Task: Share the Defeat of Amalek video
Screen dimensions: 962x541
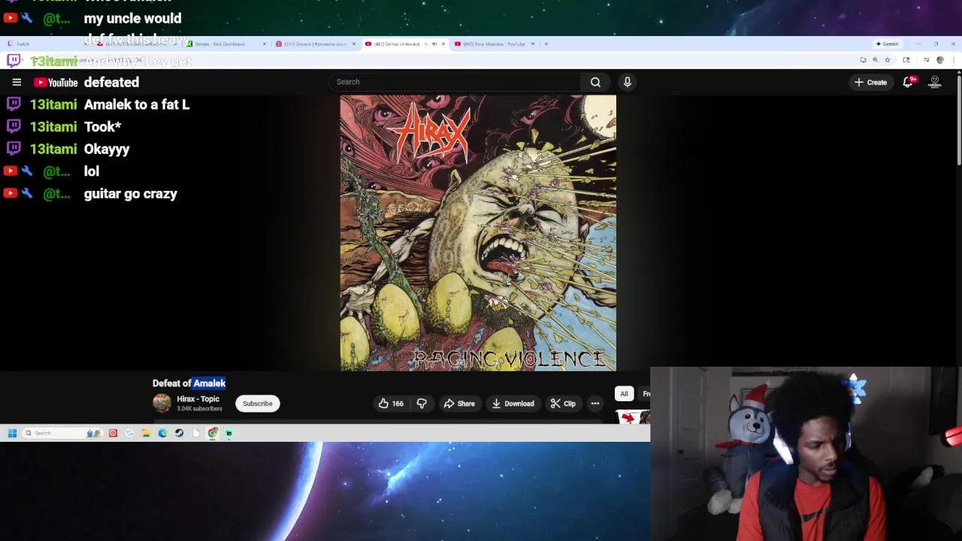Action: (x=459, y=403)
